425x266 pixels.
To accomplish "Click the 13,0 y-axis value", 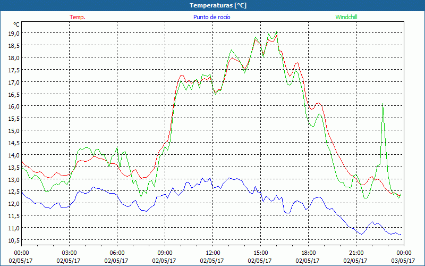I will [14, 179].
